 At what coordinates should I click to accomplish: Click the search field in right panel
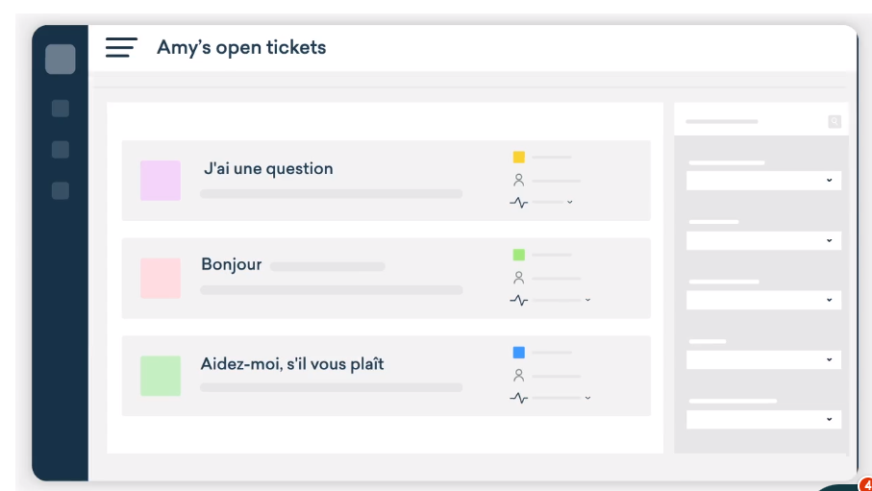752,122
